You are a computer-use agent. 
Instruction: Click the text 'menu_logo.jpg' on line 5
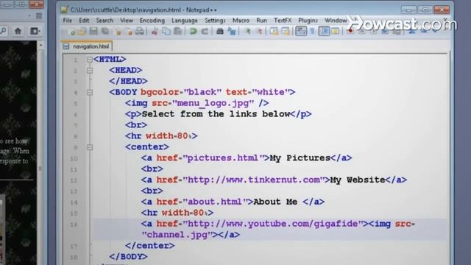213,103
